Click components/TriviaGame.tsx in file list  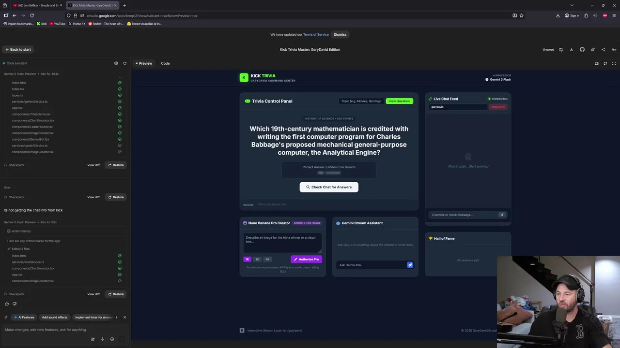(x=31, y=114)
